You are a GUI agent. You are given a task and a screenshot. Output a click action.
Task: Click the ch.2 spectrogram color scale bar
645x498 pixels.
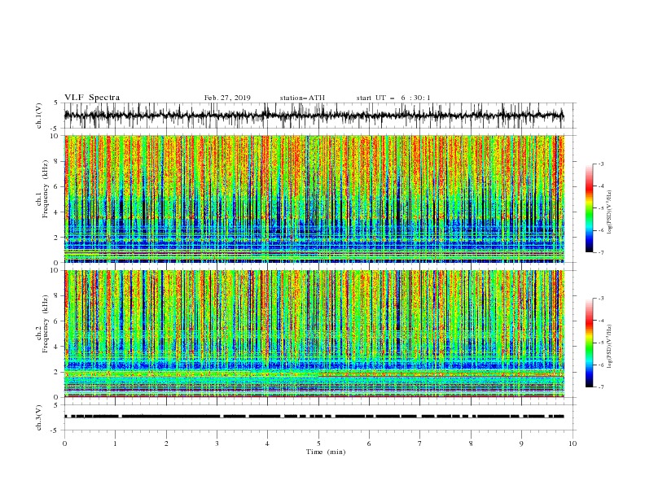pyautogui.click(x=590, y=343)
